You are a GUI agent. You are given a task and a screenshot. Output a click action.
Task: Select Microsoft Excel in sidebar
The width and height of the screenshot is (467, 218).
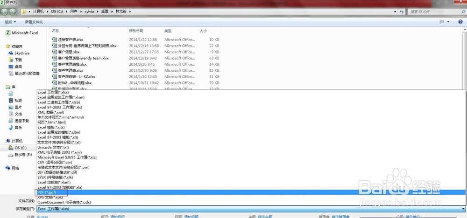[x=22, y=33]
